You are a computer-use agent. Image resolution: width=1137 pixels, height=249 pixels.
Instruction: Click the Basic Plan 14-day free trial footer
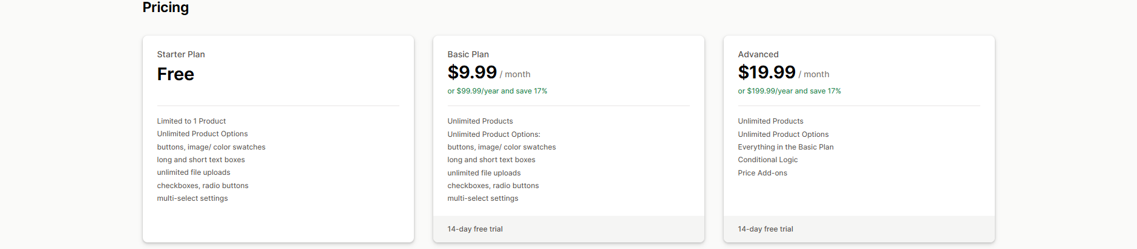point(475,229)
